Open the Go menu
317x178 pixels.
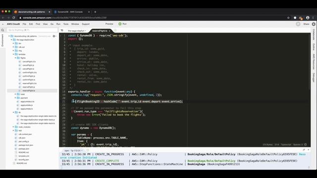52,24
